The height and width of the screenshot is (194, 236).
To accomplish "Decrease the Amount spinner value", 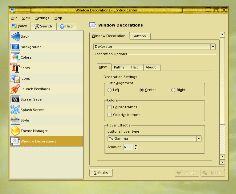I will (x=136, y=149).
